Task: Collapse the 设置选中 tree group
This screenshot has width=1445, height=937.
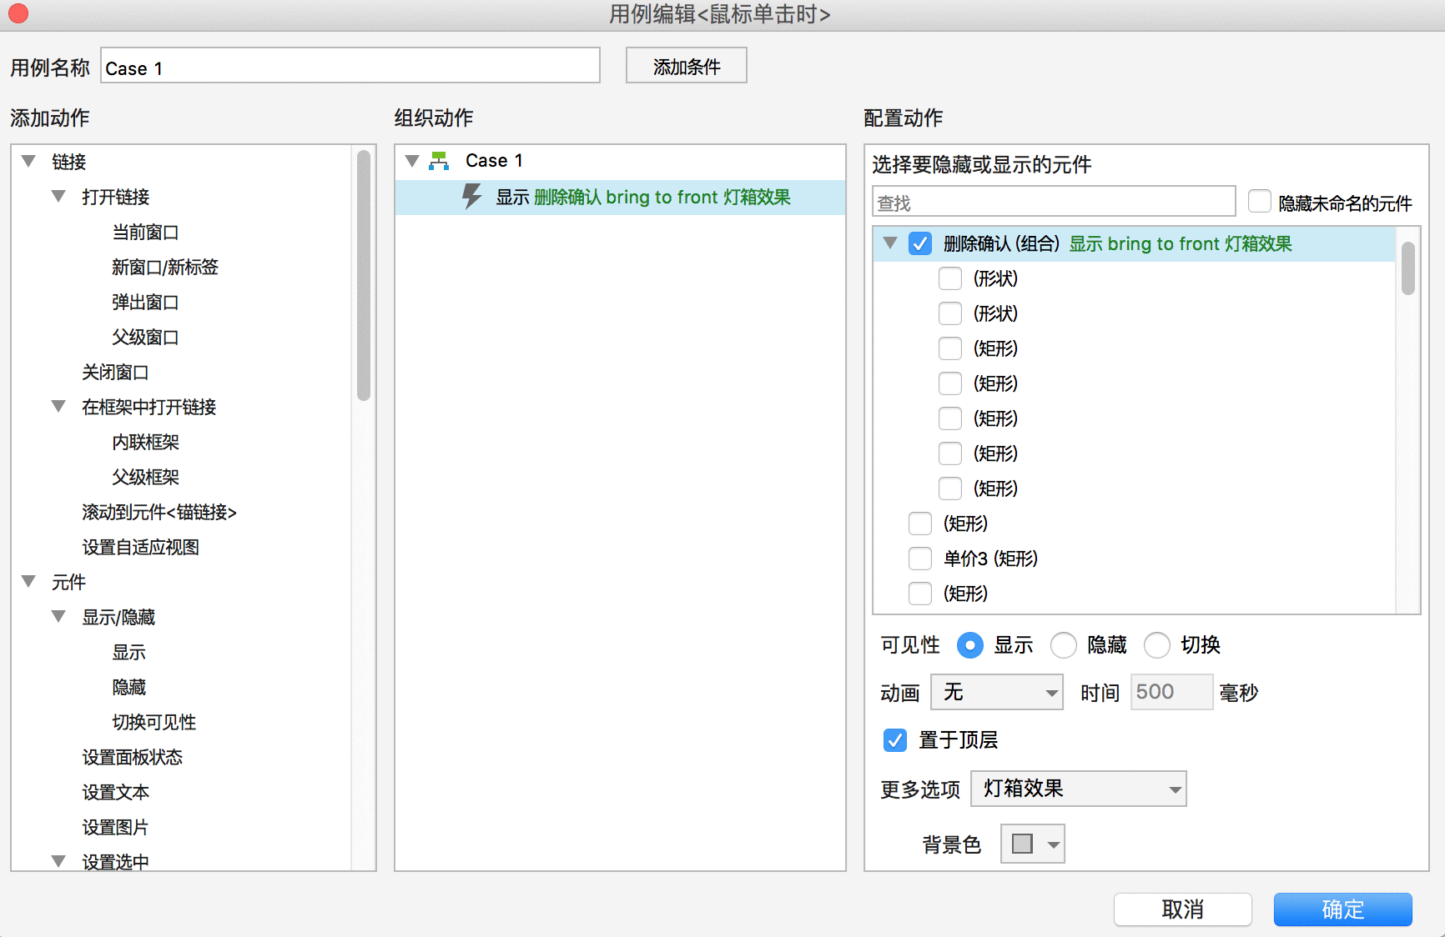Action: [x=58, y=861]
